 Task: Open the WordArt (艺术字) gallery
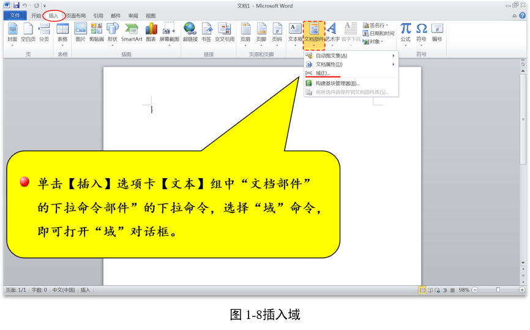pyautogui.click(x=332, y=34)
